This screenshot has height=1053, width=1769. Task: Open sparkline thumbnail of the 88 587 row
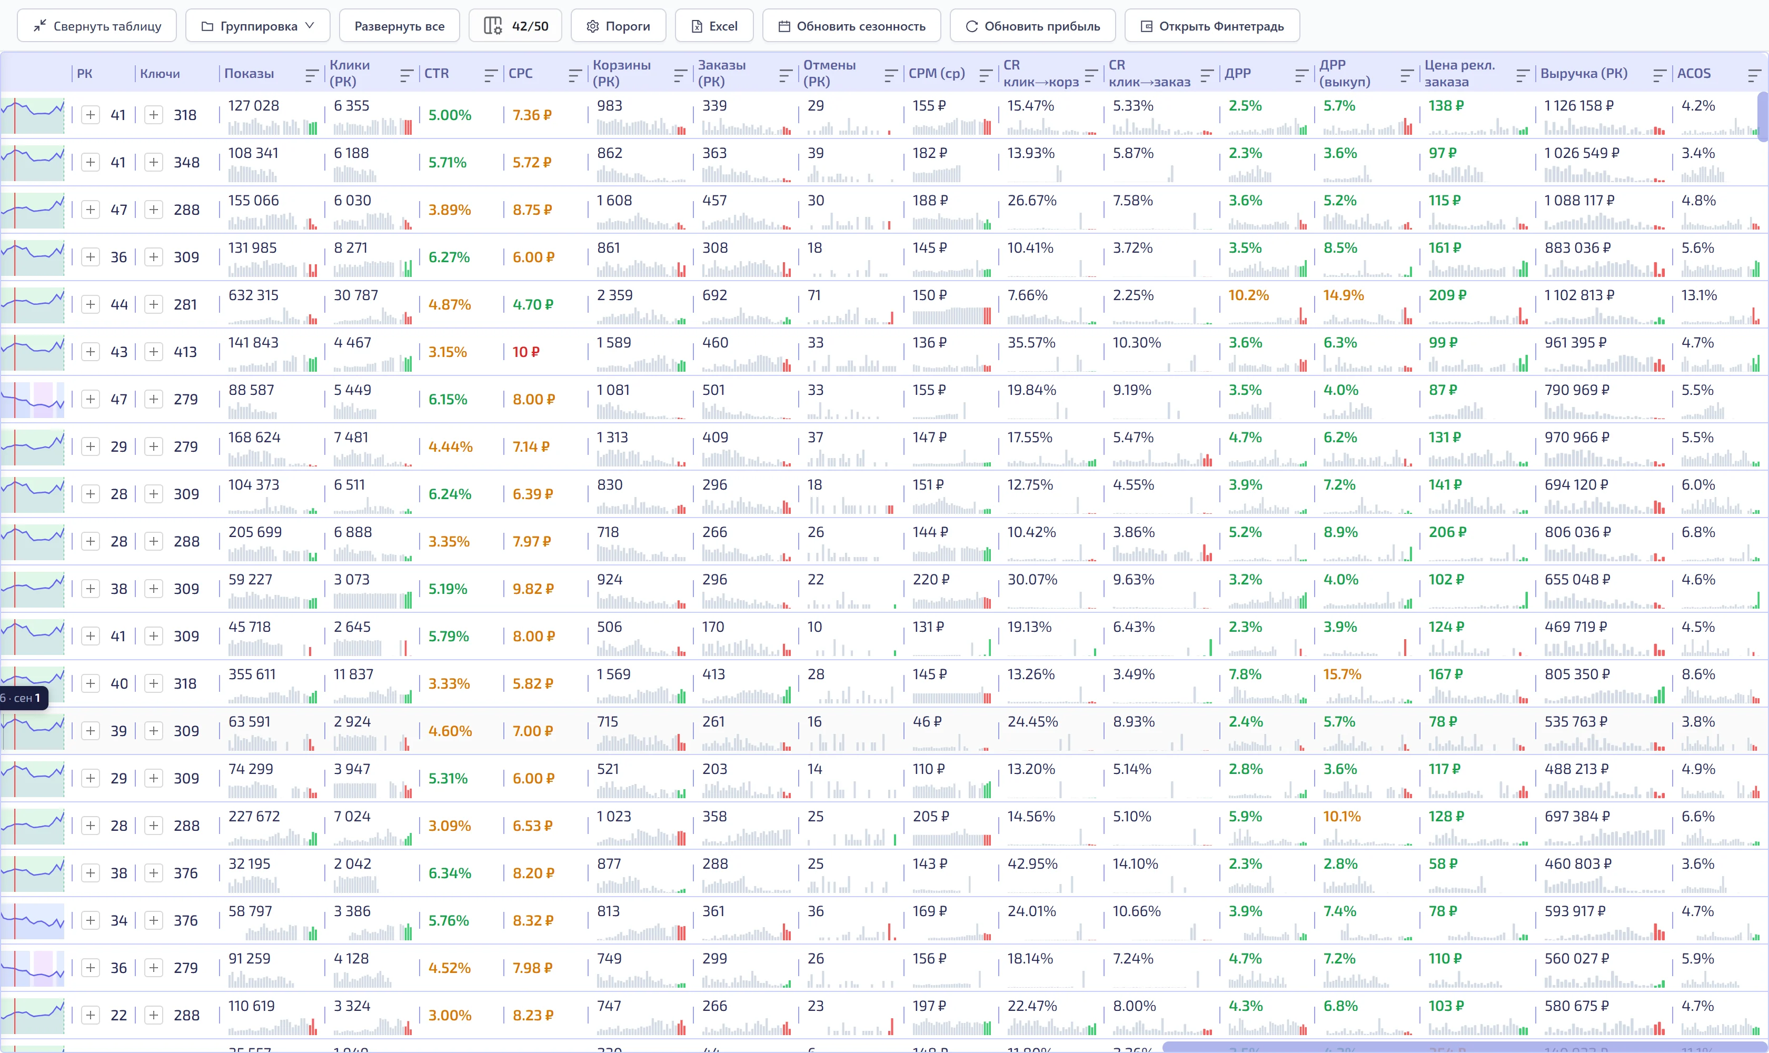[x=33, y=400]
